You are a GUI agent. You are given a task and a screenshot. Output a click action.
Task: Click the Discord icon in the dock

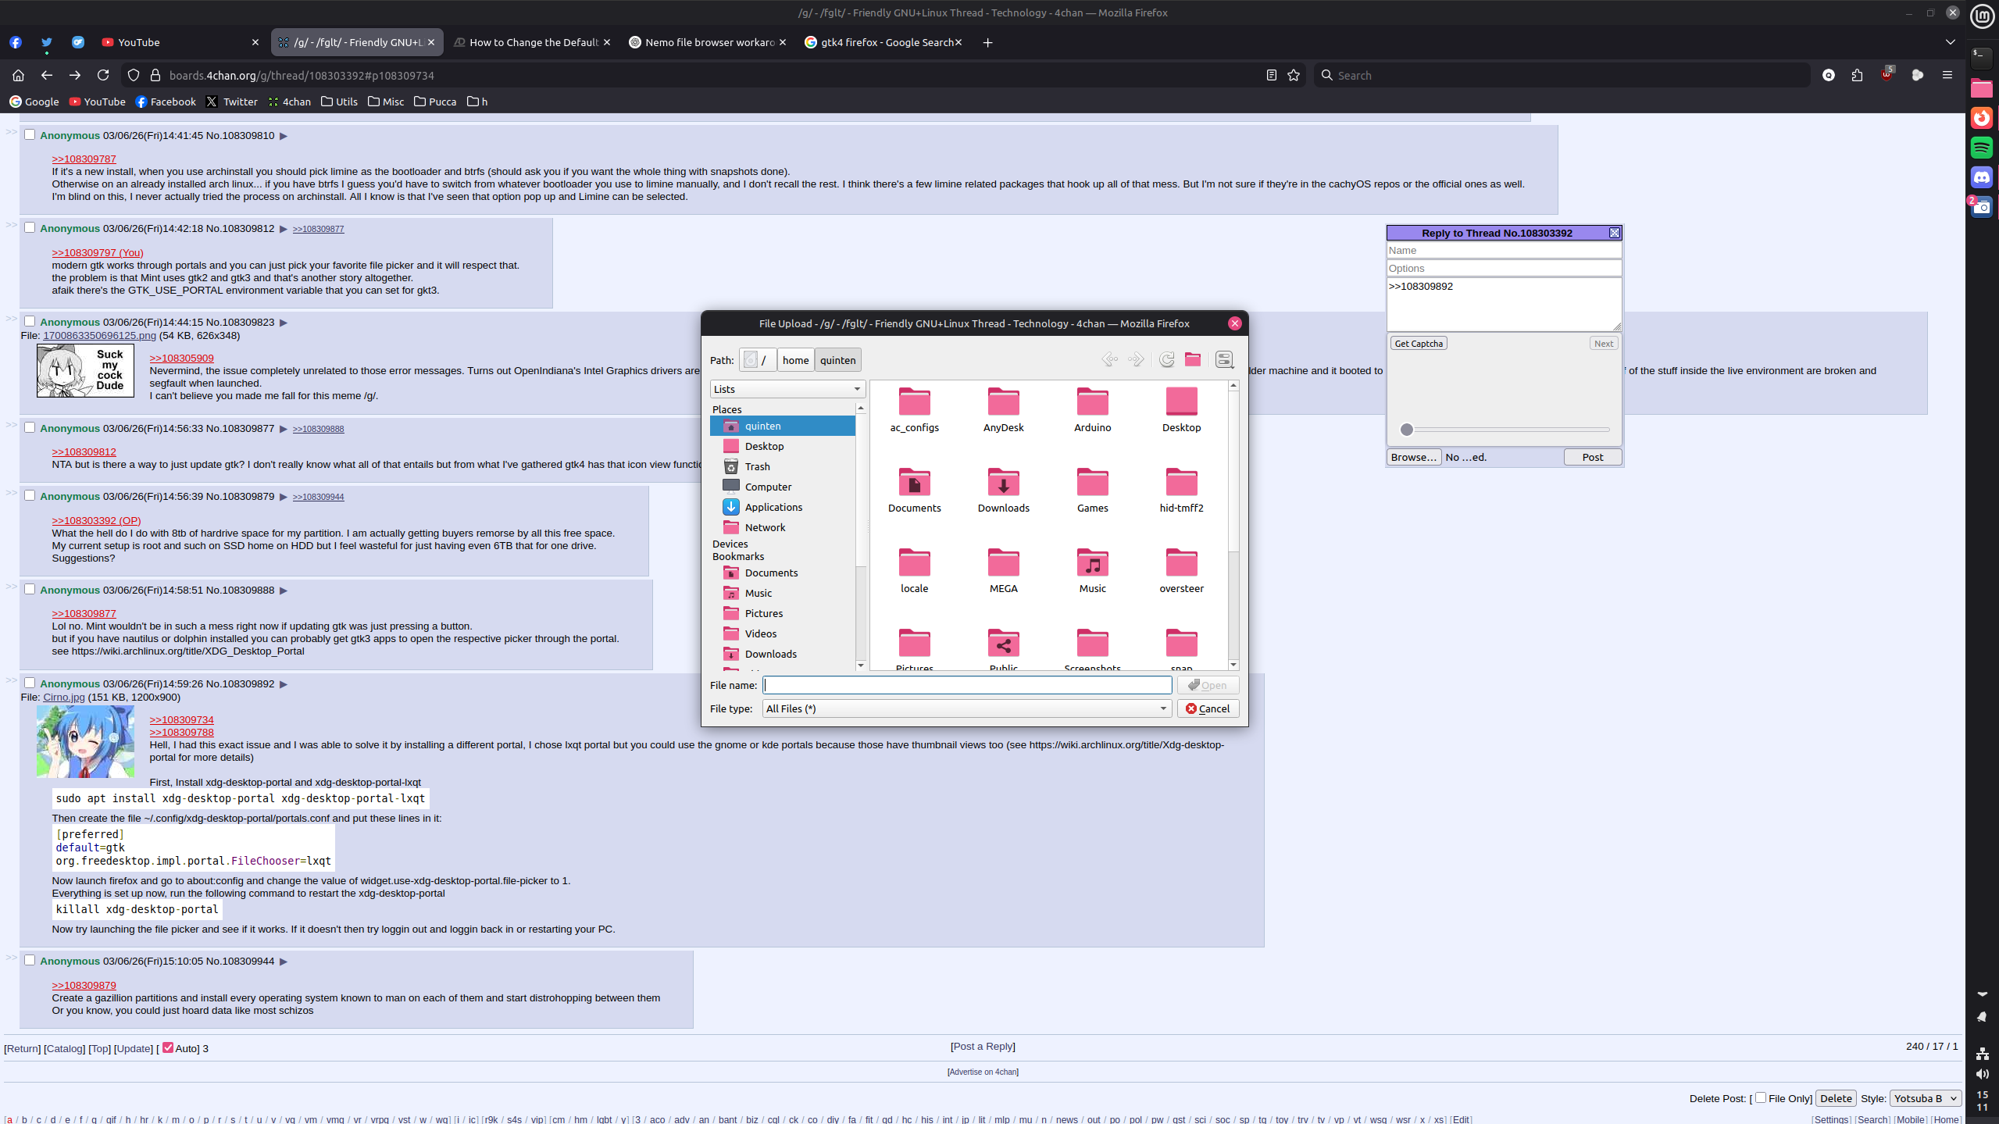coord(1982,177)
